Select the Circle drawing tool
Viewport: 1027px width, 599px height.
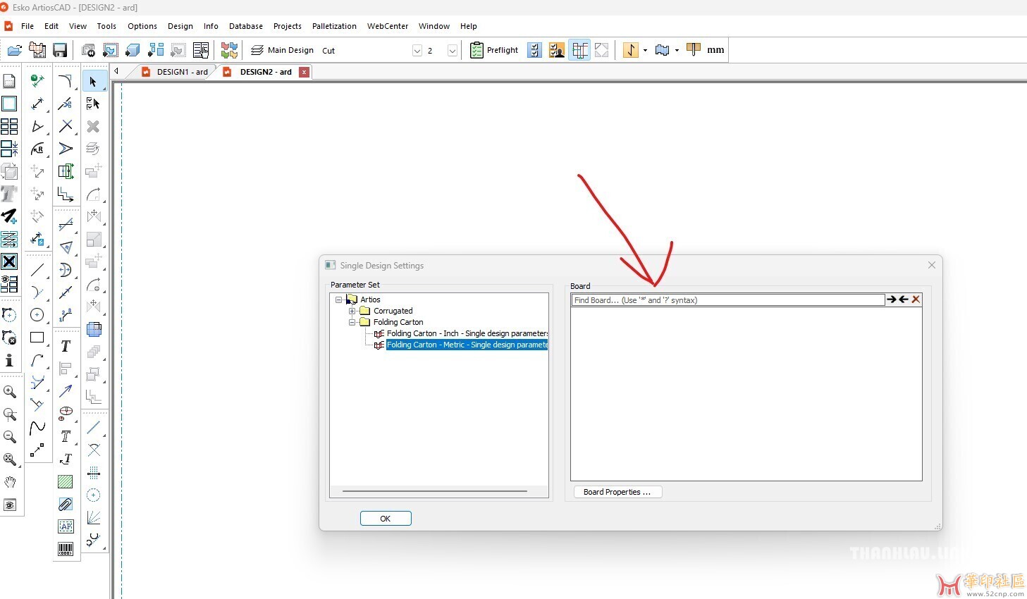[37, 315]
